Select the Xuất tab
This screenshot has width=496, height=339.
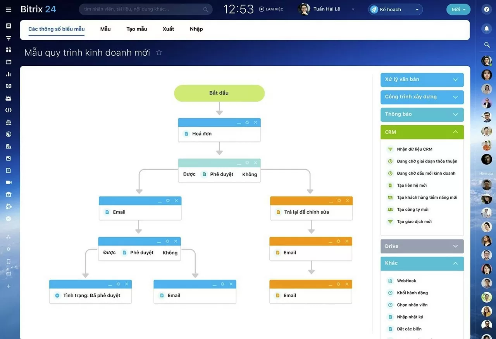pyautogui.click(x=168, y=29)
